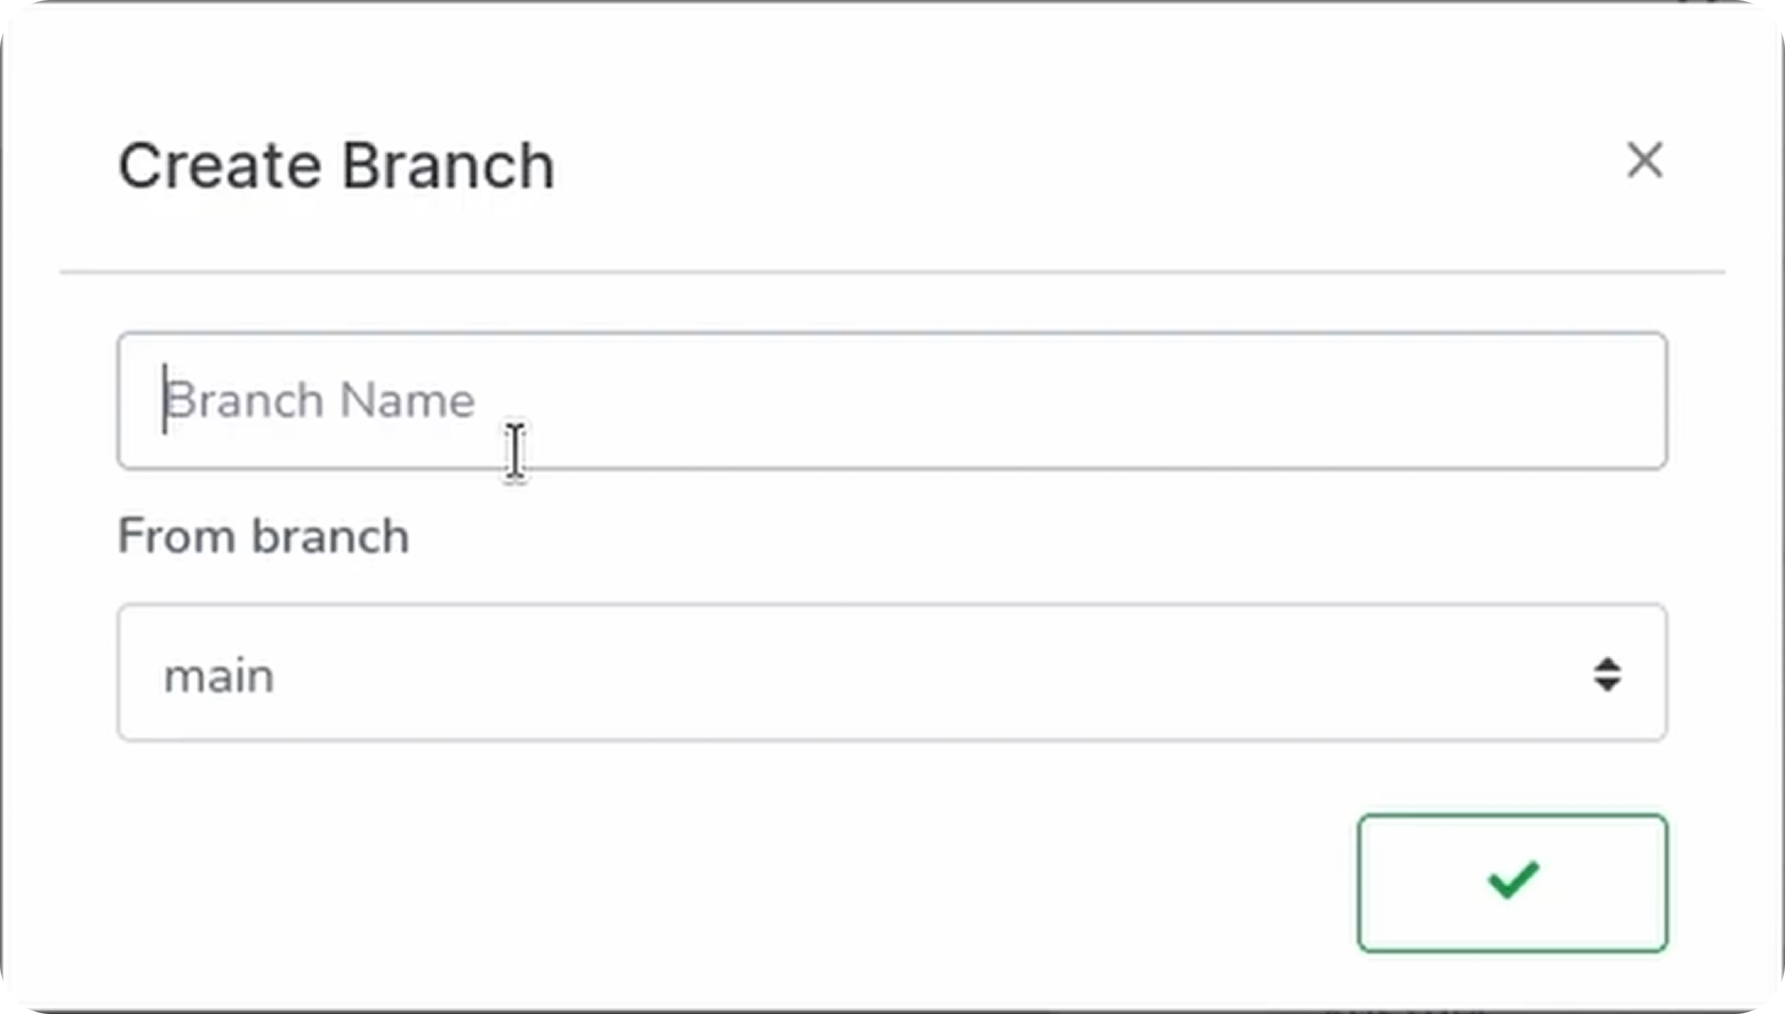Select the main option in the selector
Image resolution: width=1785 pixels, height=1014 pixels.
pyautogui.click(x=219, y=673)
